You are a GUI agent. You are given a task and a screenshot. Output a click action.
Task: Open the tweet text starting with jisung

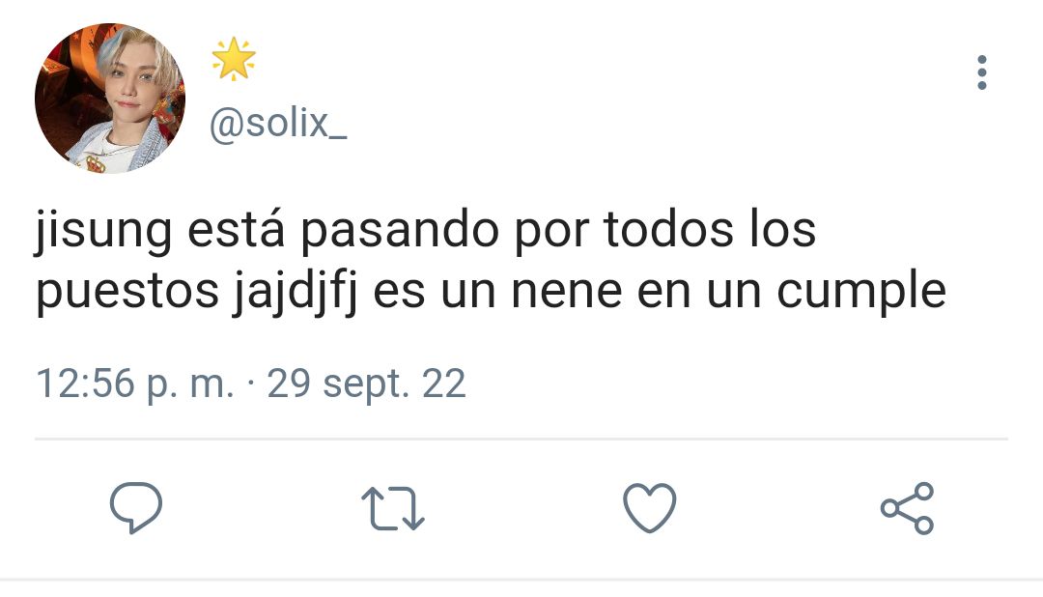click(491, 261)
